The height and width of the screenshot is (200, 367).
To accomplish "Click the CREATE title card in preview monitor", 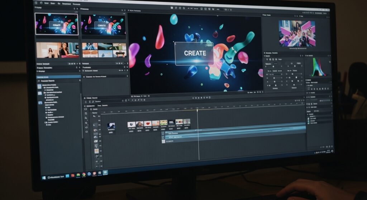I will (x=194, y=54).
